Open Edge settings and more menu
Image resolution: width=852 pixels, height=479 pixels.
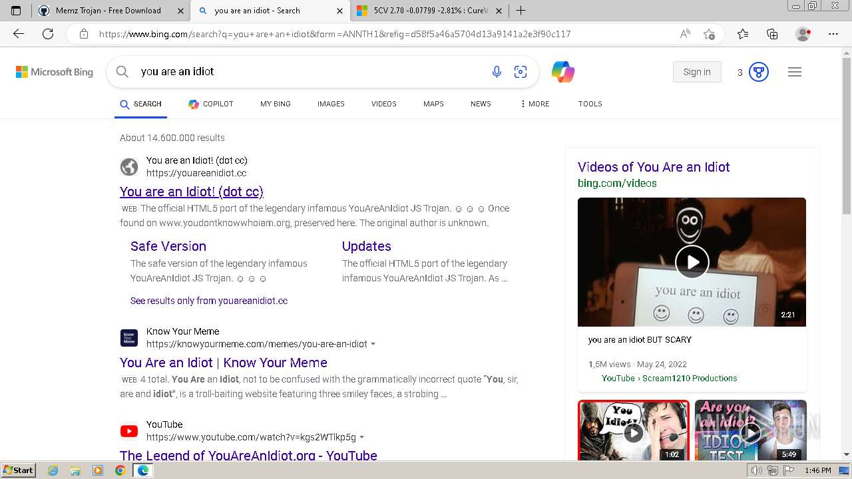click(x=833, y=34)
